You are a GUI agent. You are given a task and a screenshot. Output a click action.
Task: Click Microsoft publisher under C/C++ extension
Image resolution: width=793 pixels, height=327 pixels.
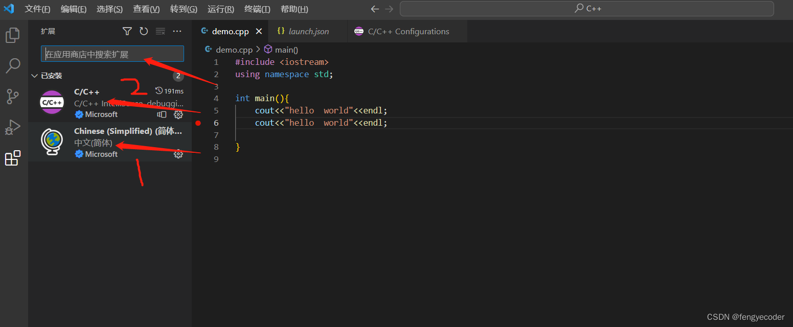(101, 114)
